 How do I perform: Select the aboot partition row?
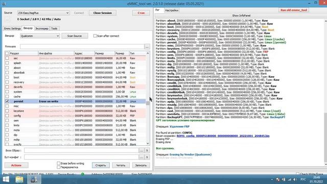point(75,68)
